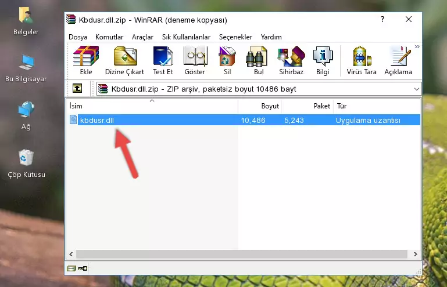The image size is (447, 287).
Task: Open the Göster (View) tool
Action: 195,60
